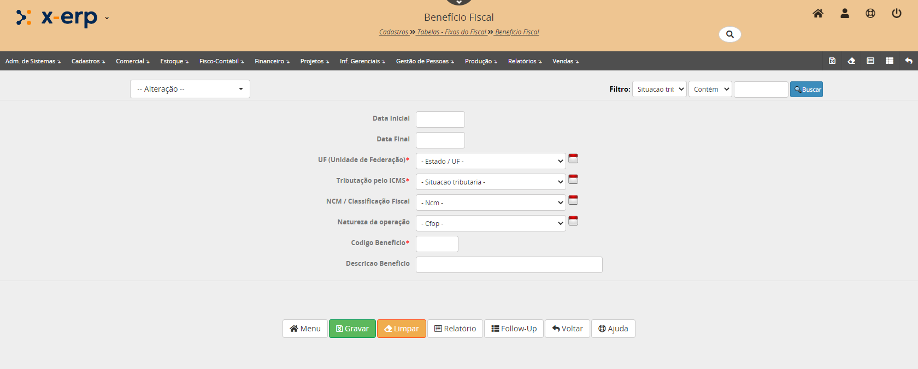Click the power logout icon
Screen dimensions: 918x369
[x=896, y=14]
